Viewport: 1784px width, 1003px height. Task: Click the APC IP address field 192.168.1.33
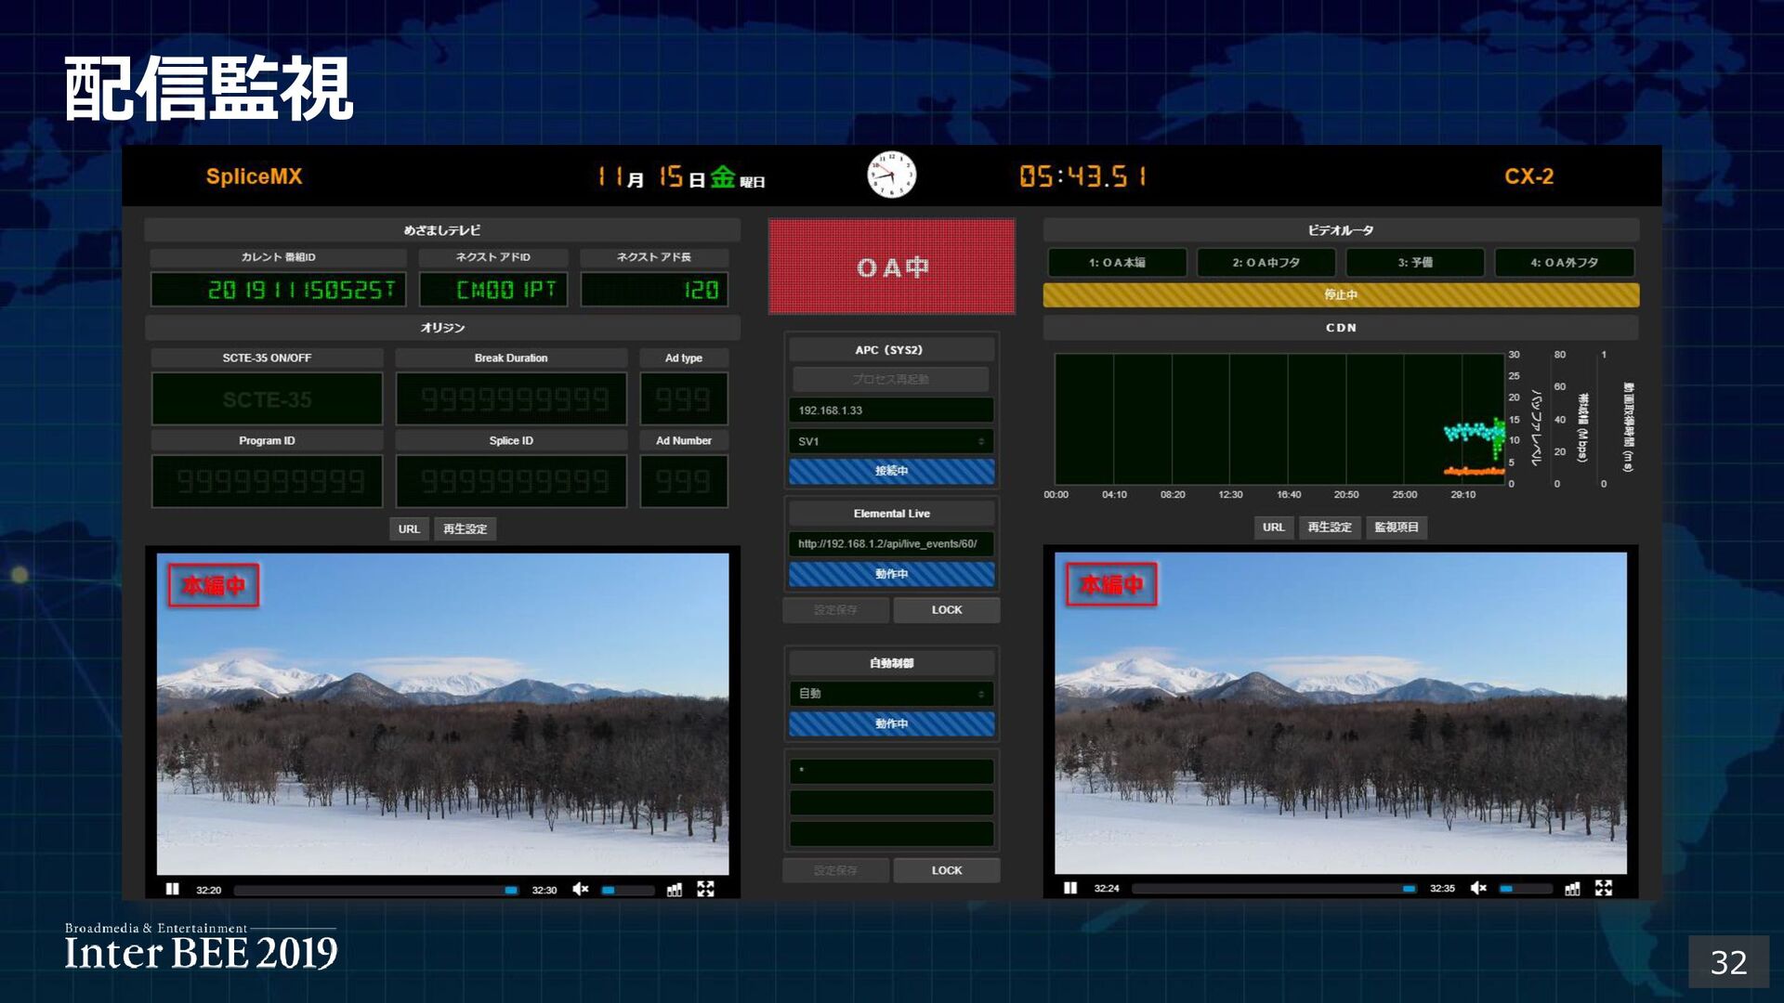pos(891,410)
